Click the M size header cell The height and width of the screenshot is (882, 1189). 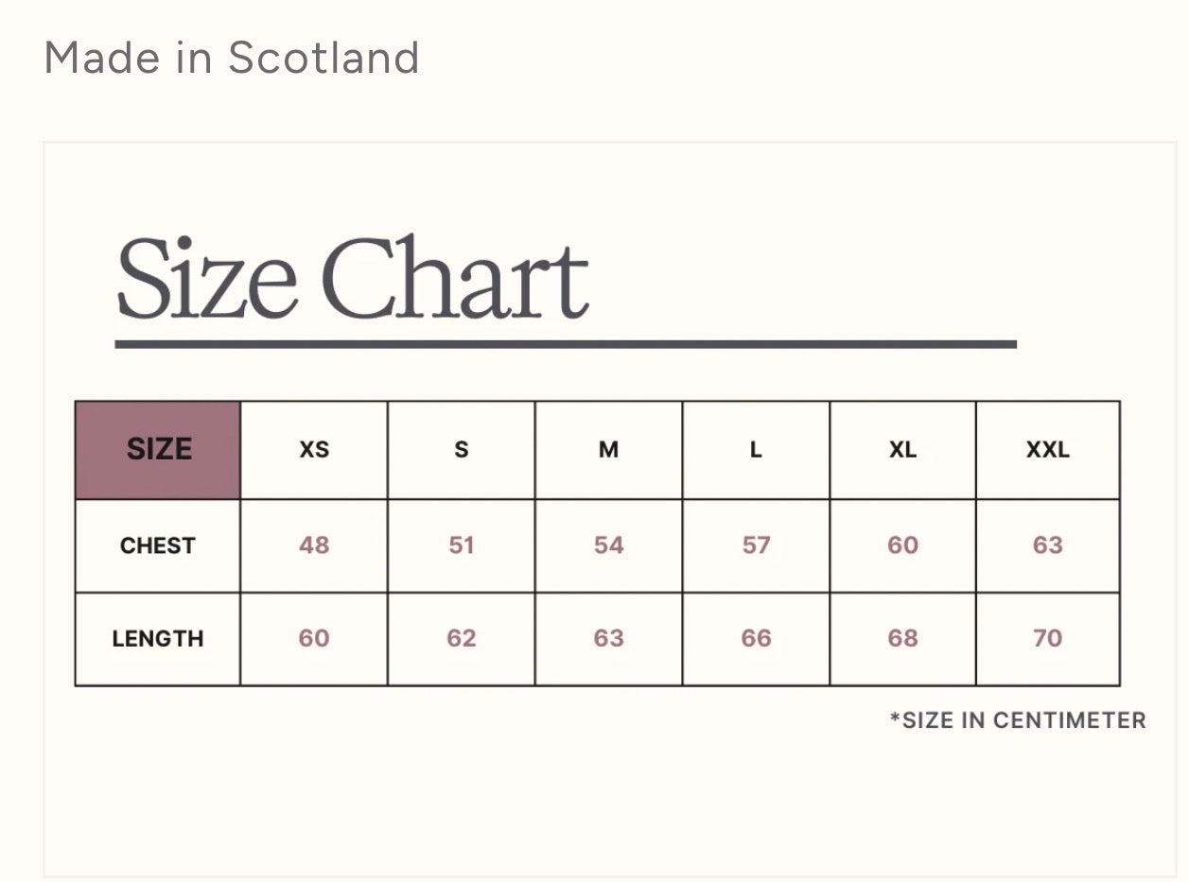pos(609,450)
